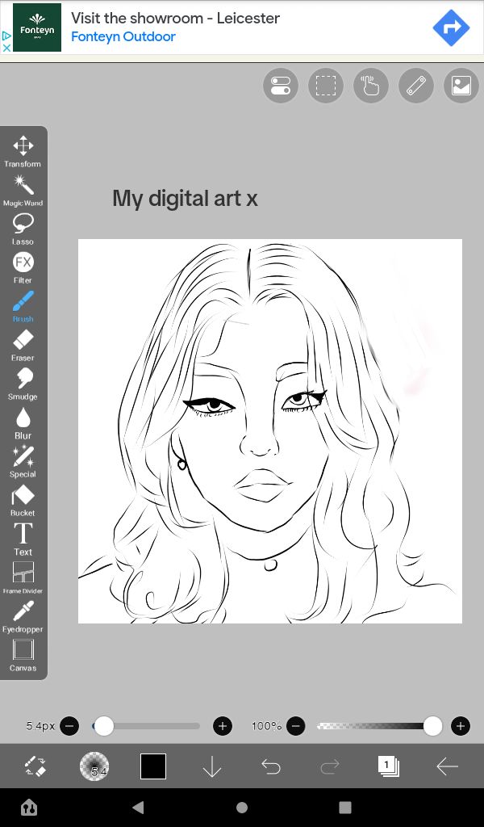Screen dimensions: 484x827
Task: Select the Eraser tool
Action: (x=23, y=345)
